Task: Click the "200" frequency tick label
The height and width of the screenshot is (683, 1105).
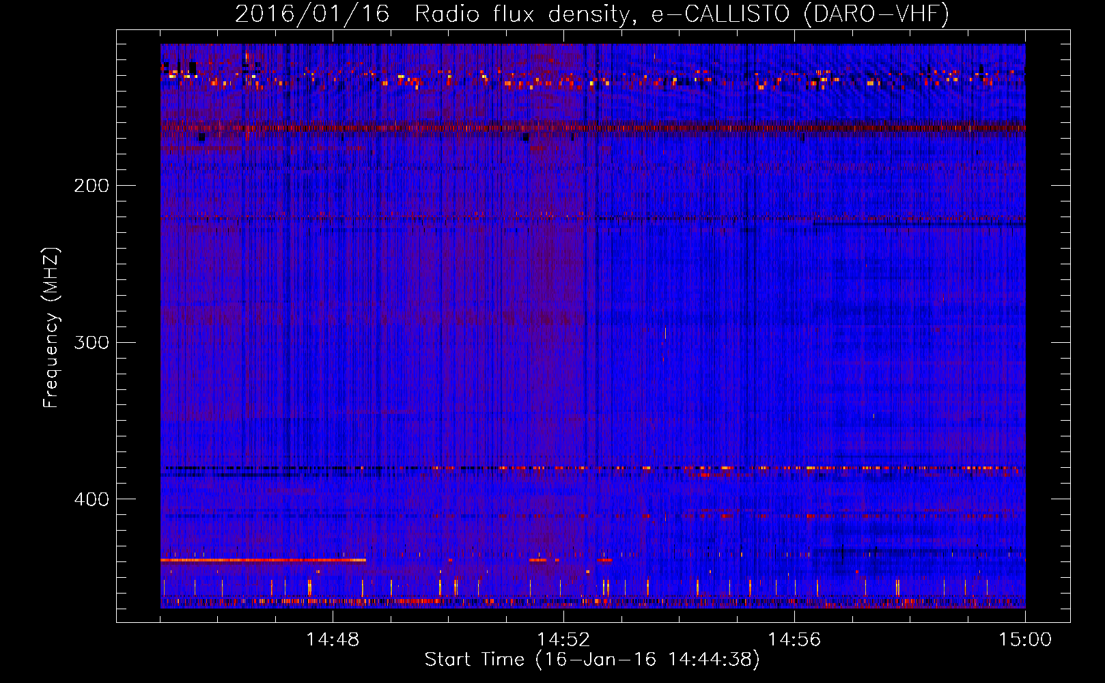Action: pos(92,186)
